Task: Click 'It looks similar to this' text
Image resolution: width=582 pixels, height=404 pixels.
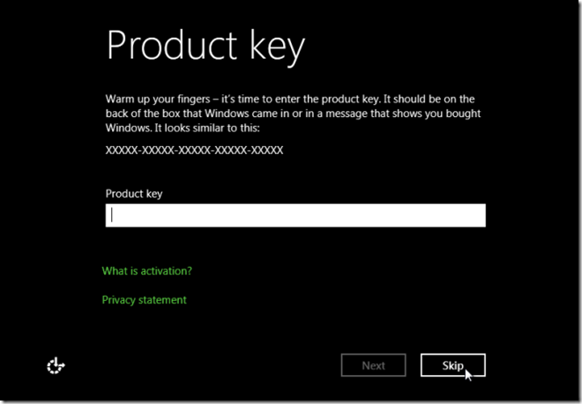Action: point(207,128)
